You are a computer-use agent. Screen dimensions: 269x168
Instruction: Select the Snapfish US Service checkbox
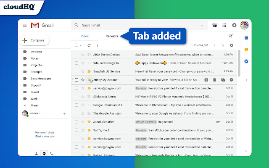coord(76,71)
